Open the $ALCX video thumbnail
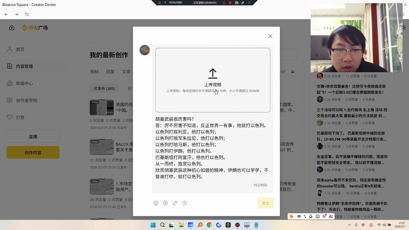The image size is (409, 230). tap(102, 147)
